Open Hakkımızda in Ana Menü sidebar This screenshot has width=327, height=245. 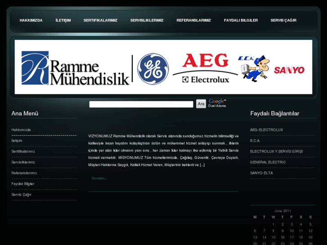coord(21,130)
